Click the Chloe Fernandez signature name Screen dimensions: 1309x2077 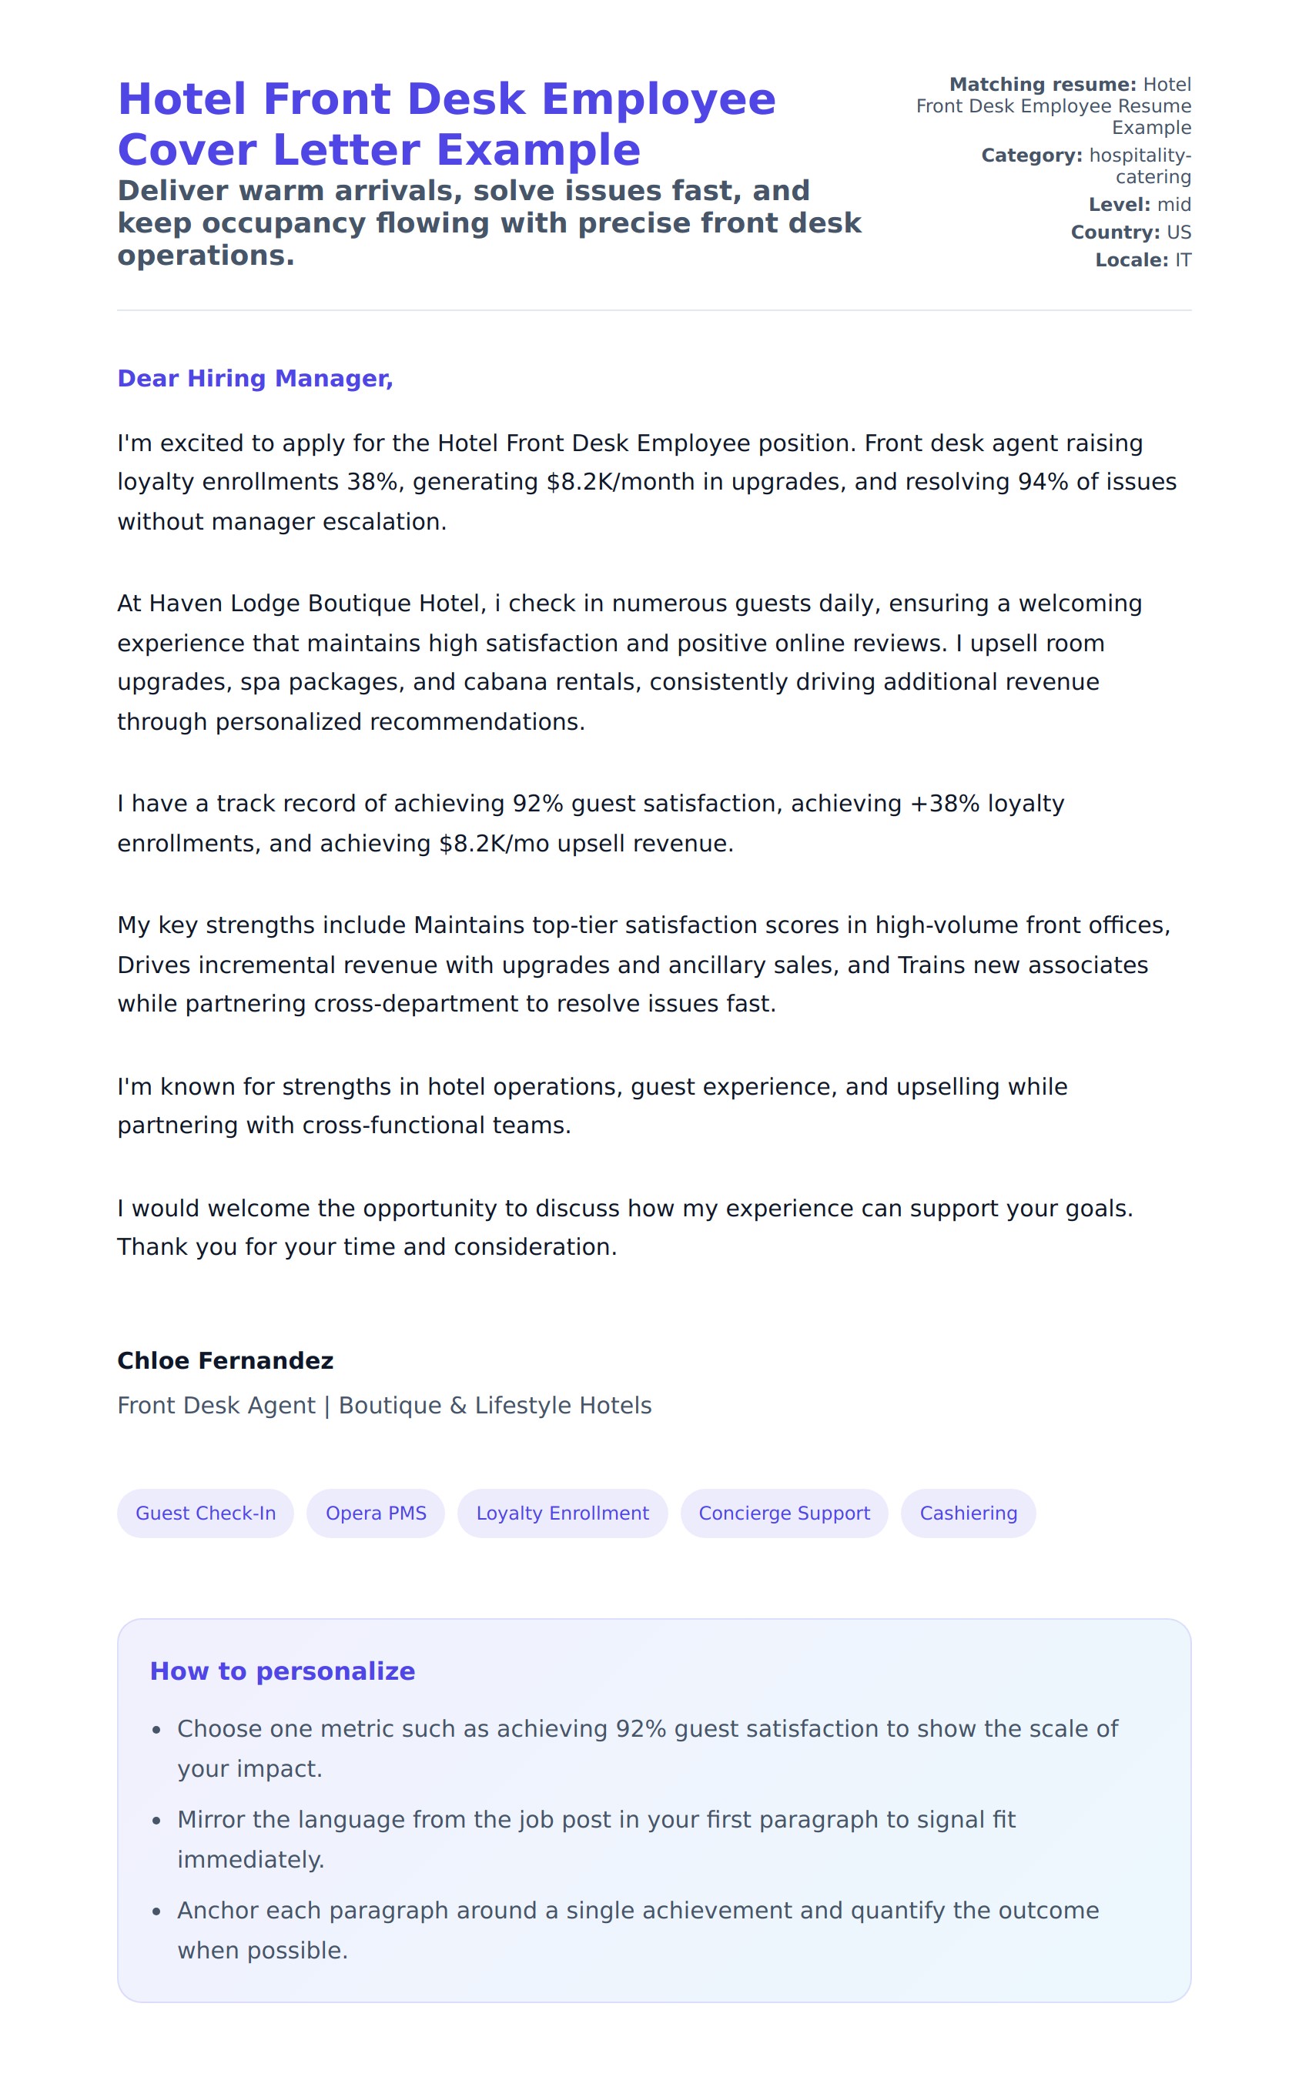(225, 1360)
